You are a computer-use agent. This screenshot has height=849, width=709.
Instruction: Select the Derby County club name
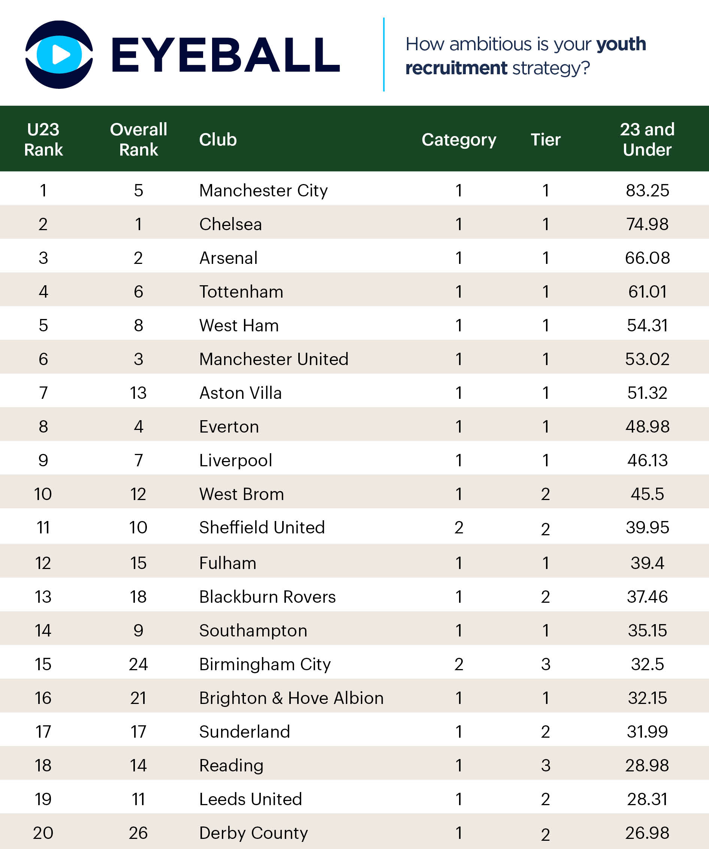pos(253,833)
